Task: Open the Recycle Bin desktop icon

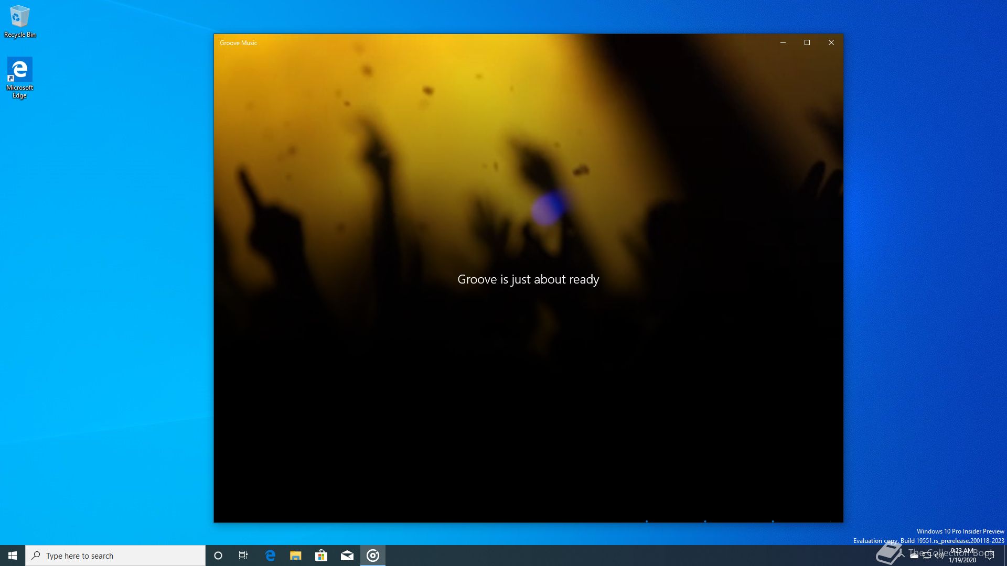Action: (20, 22)
